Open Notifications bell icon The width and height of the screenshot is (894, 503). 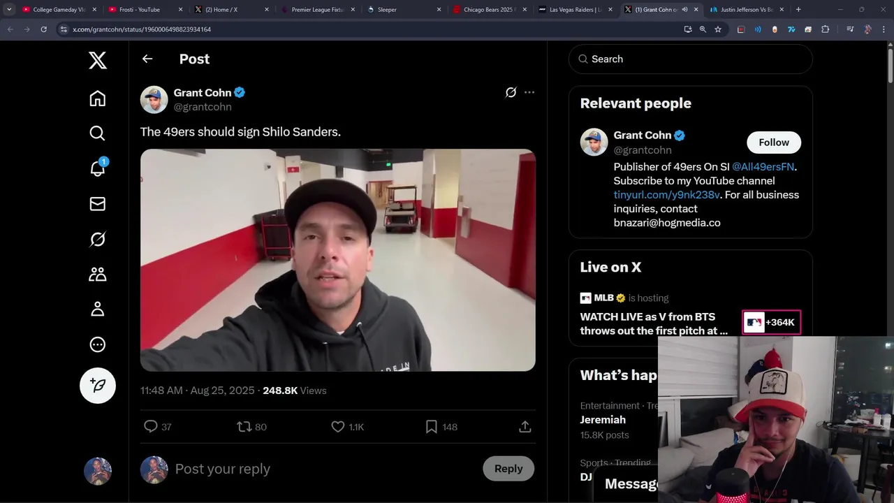98,168
